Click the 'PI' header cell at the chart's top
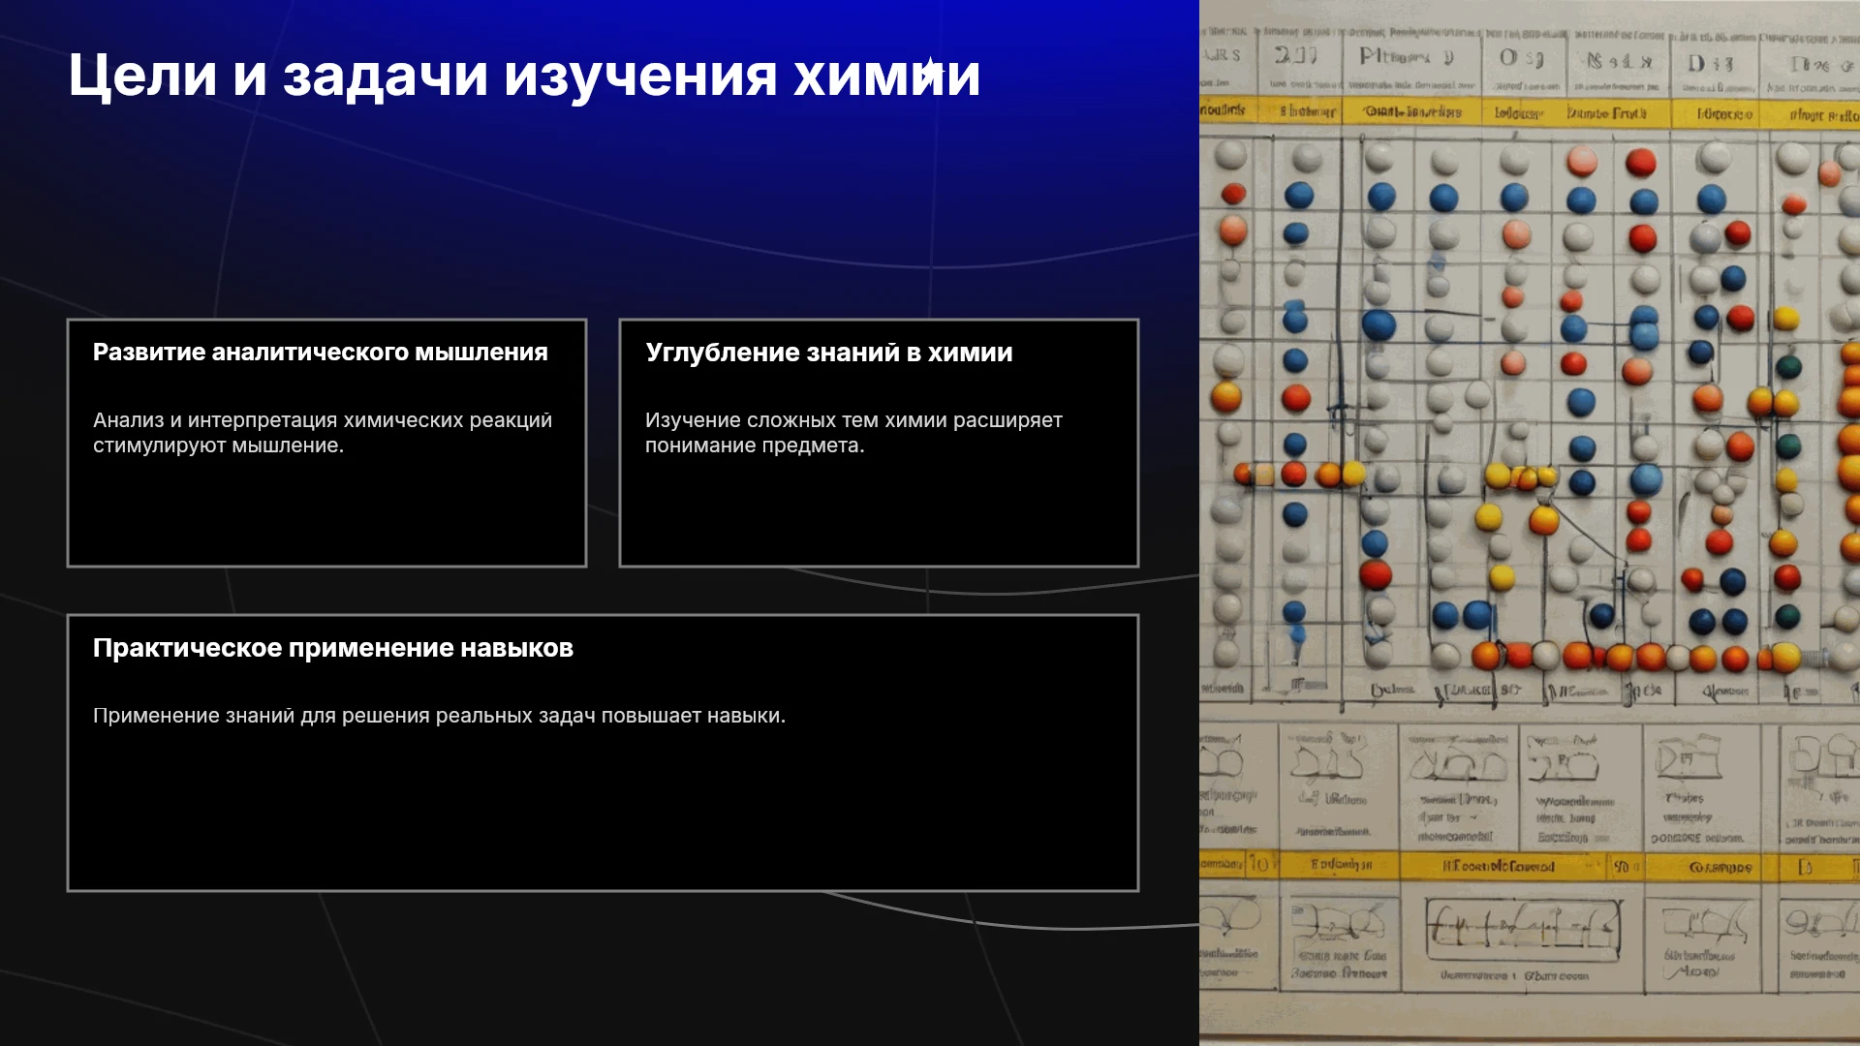 1406,58
